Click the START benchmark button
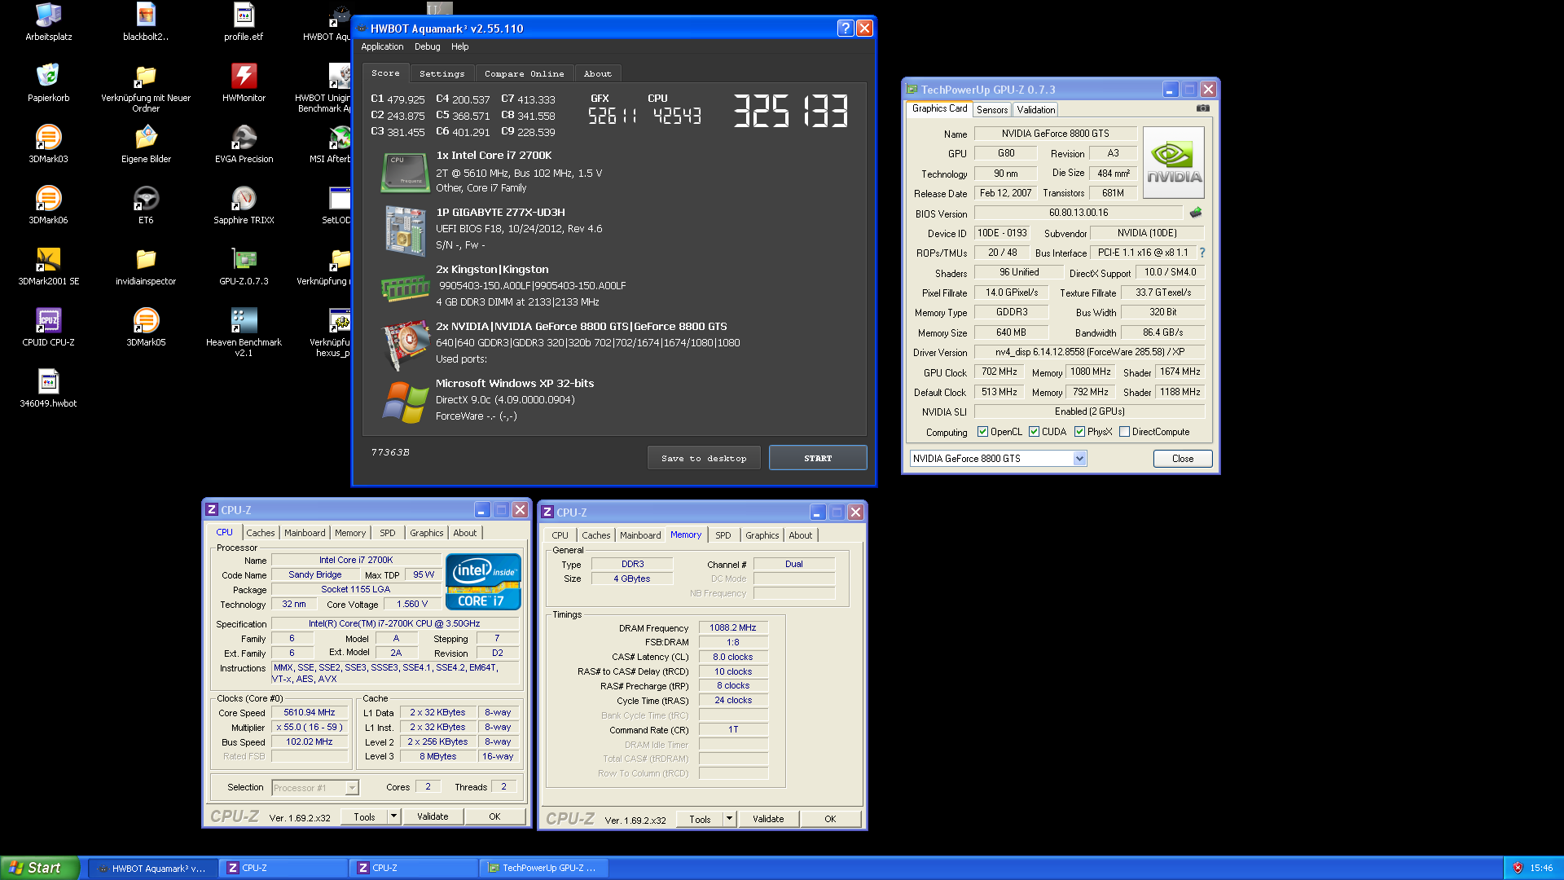Image resolution: width=1564 pixels, height=880 pixels. (x=818, y=458)
